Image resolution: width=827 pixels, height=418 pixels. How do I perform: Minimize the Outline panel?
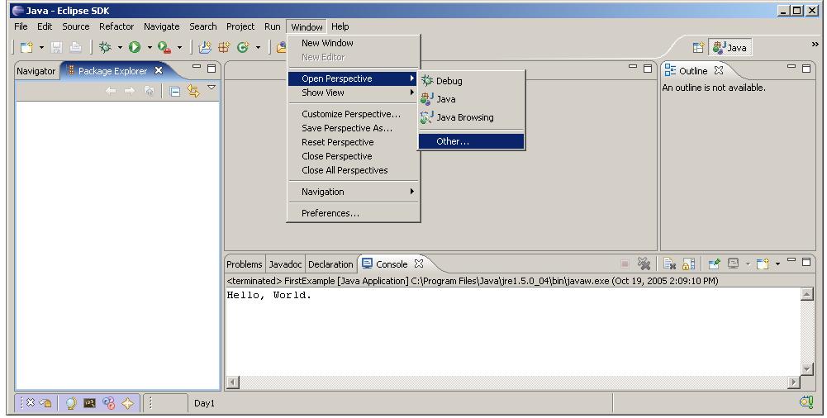tap(791, 67)
